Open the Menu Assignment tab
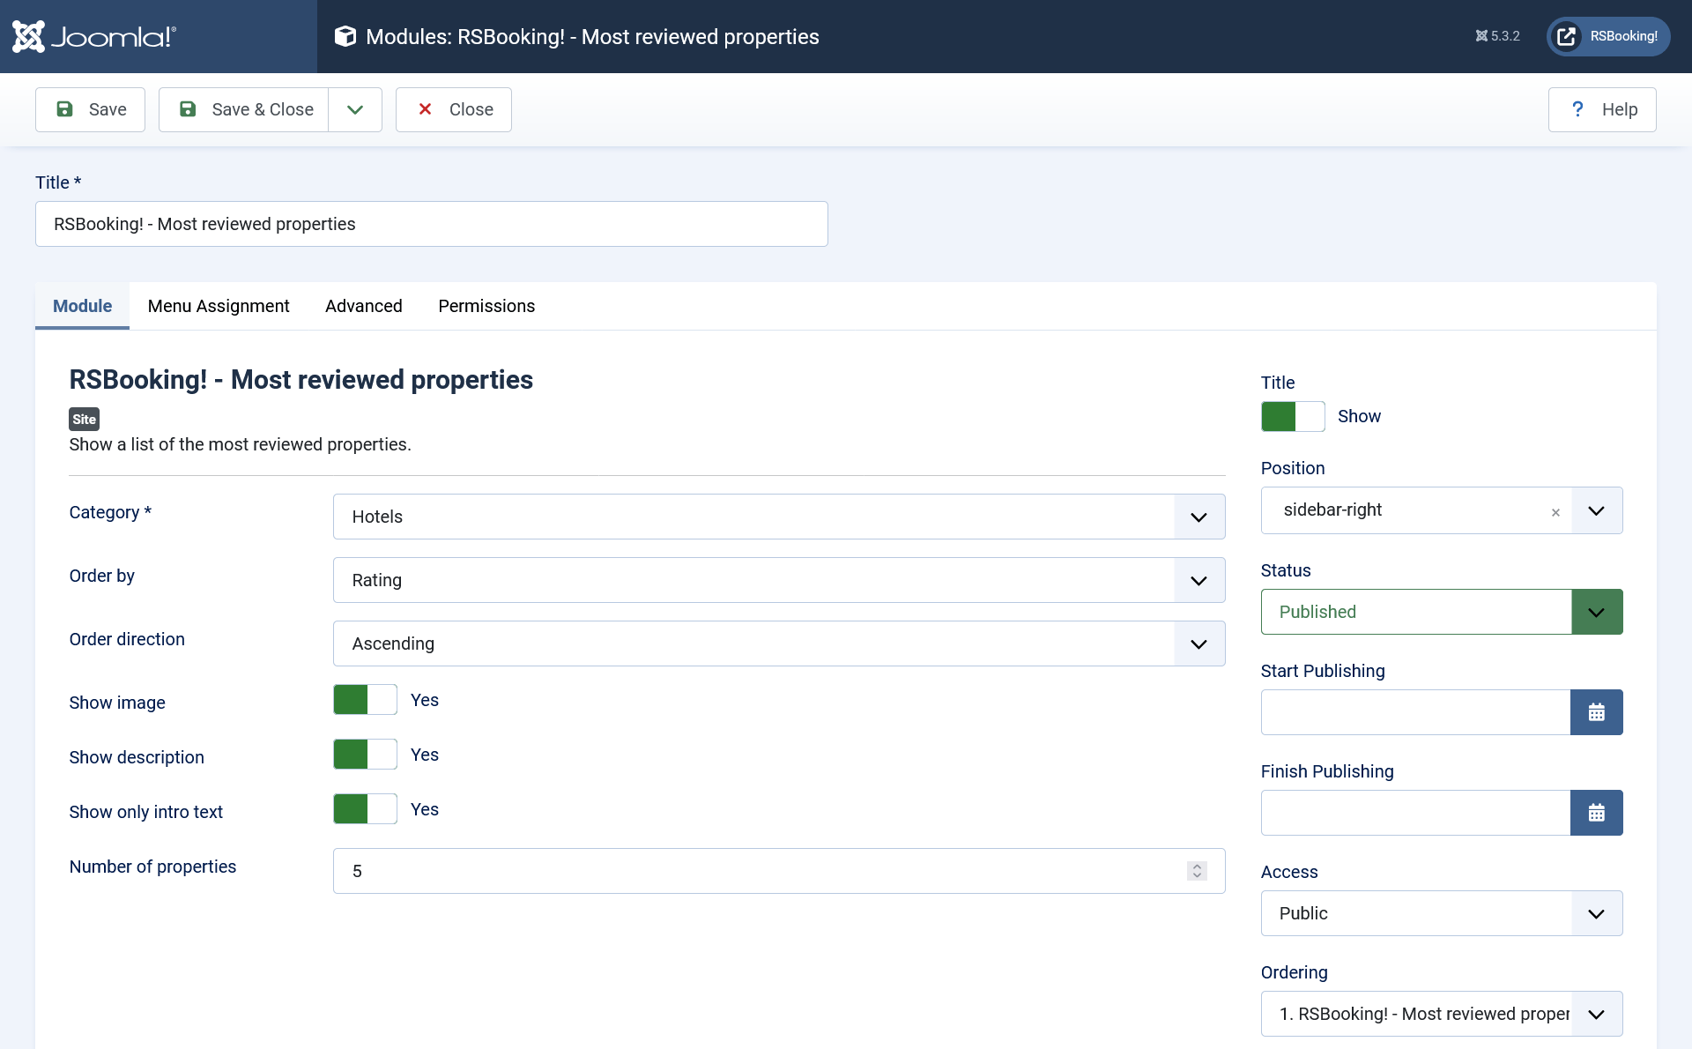Image resolution: width=1692 pixels, height=1049 pixels. pos(219,306)
